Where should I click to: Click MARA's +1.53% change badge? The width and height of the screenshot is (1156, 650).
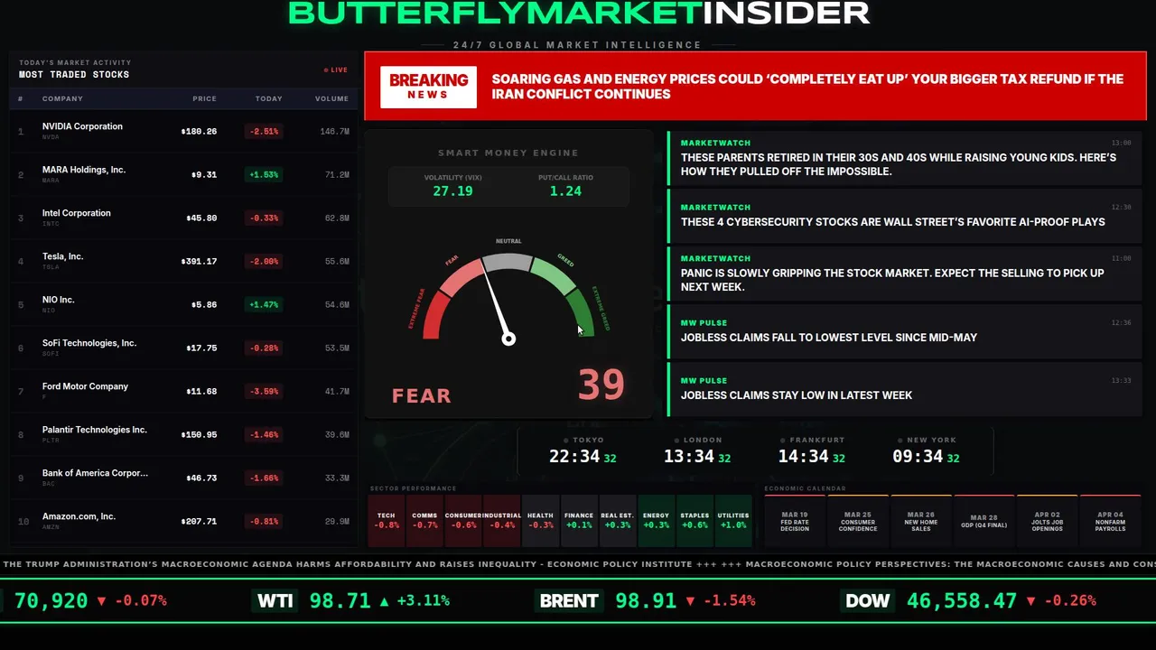click(264, 175)
